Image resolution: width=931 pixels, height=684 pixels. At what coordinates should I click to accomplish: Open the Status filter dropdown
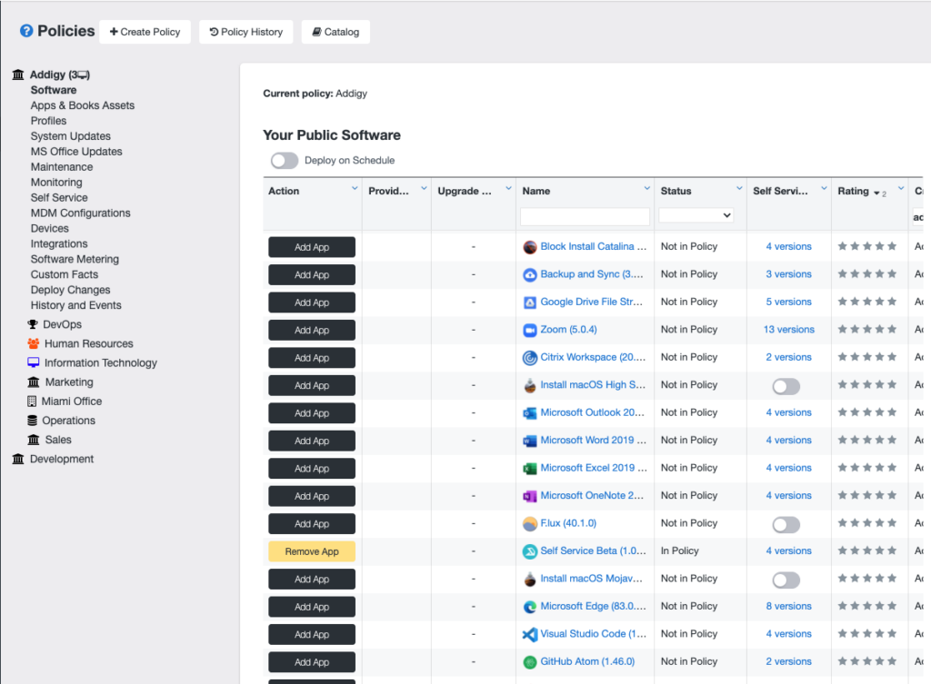(x=696, y=216)
